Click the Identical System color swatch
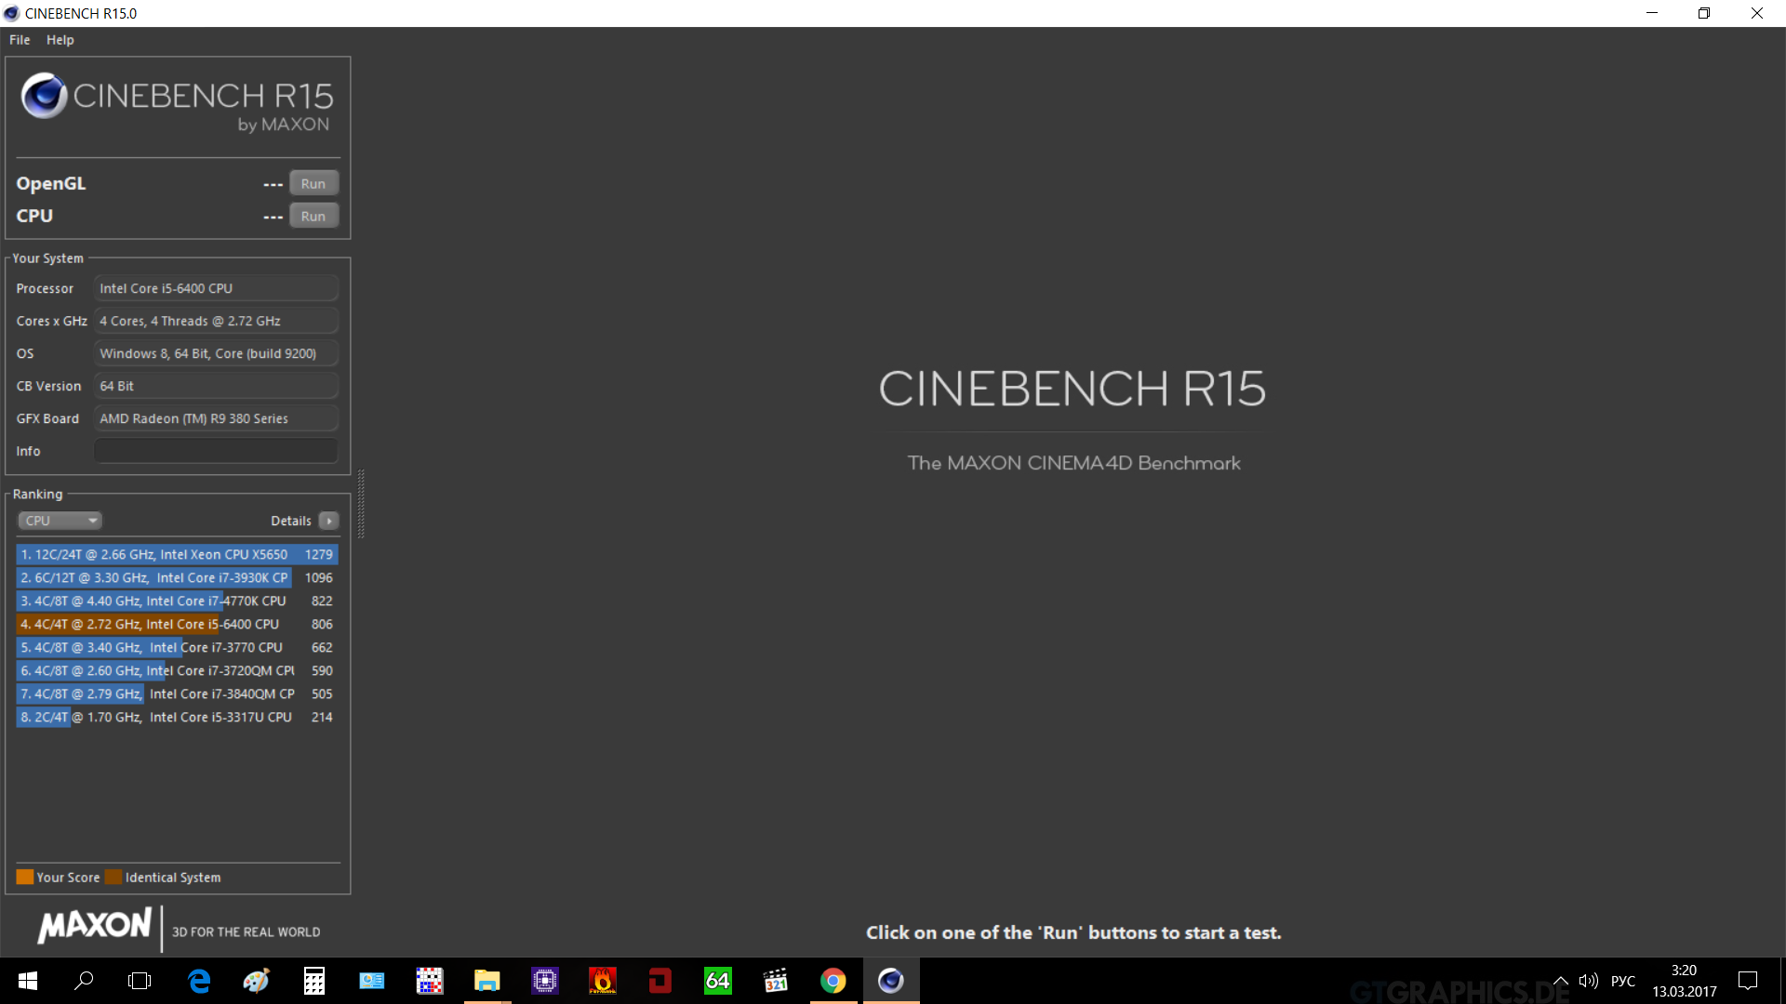The image size is (1786, 1004). (113, 877)
